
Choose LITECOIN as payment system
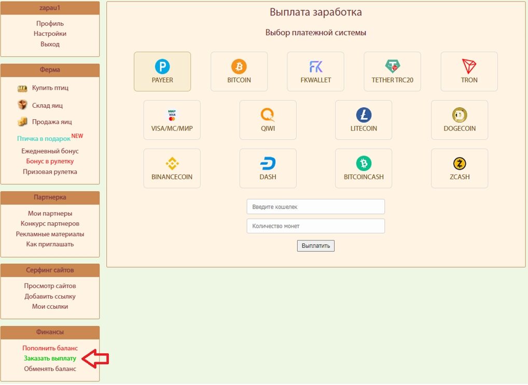[x=364, y=120]
